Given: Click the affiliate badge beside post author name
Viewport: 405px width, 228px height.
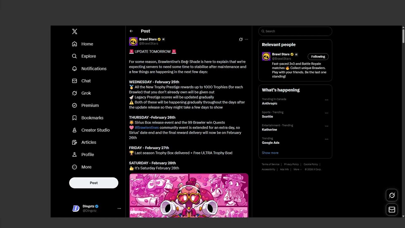Looking at the screenshot, I should 163,39.
